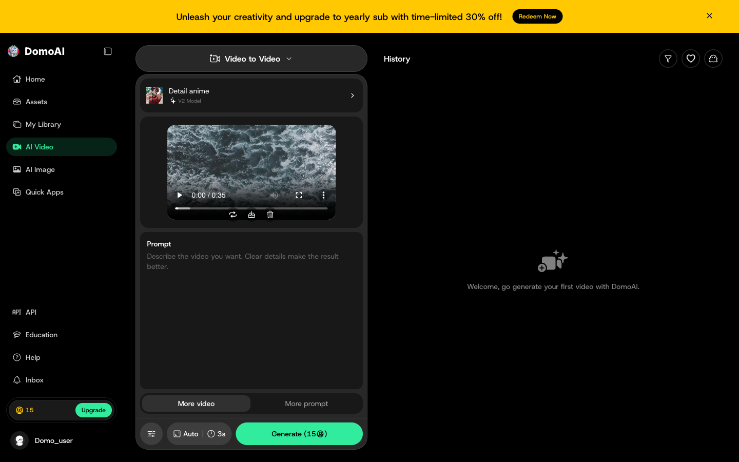Click the Domo_user avatar
Viewport: 739px width, 462px height.
pos(20,440)
